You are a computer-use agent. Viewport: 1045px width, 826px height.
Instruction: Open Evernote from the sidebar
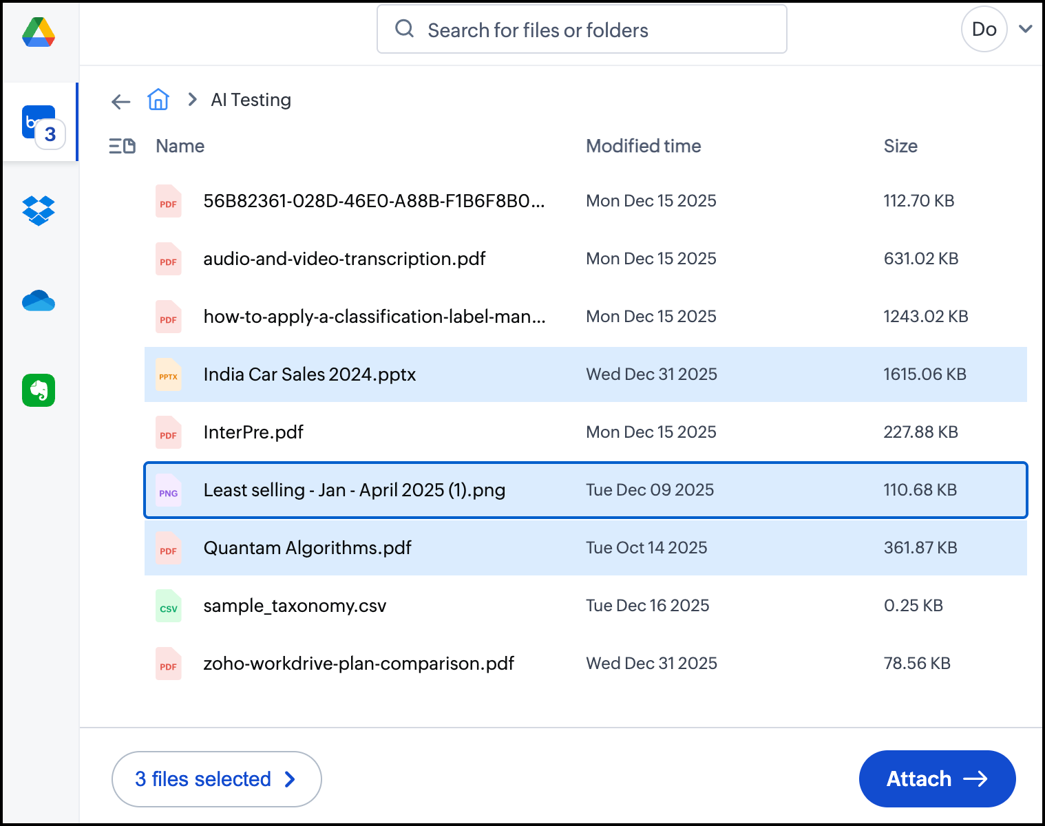39,390
